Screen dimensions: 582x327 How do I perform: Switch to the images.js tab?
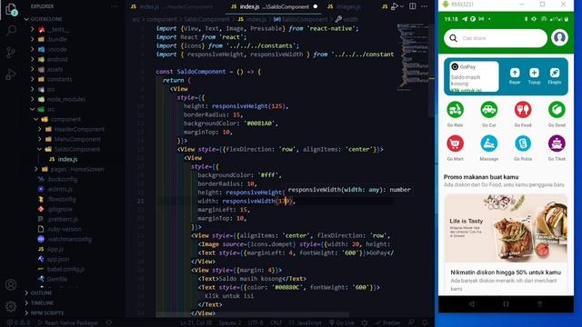click(x=344, y=6)
